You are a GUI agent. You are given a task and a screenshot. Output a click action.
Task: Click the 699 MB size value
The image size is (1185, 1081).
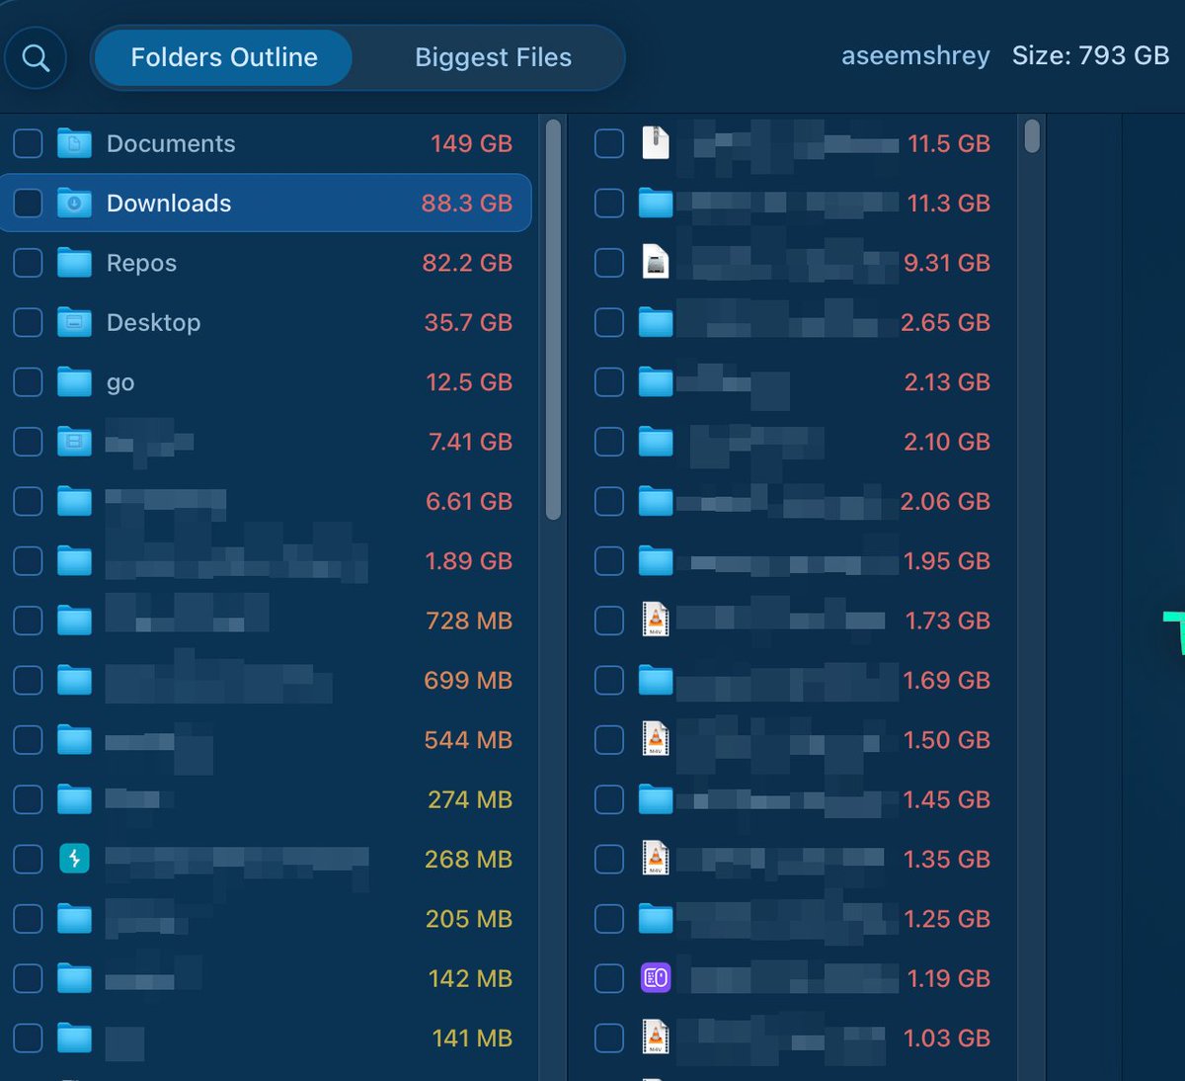pos(468,680)
